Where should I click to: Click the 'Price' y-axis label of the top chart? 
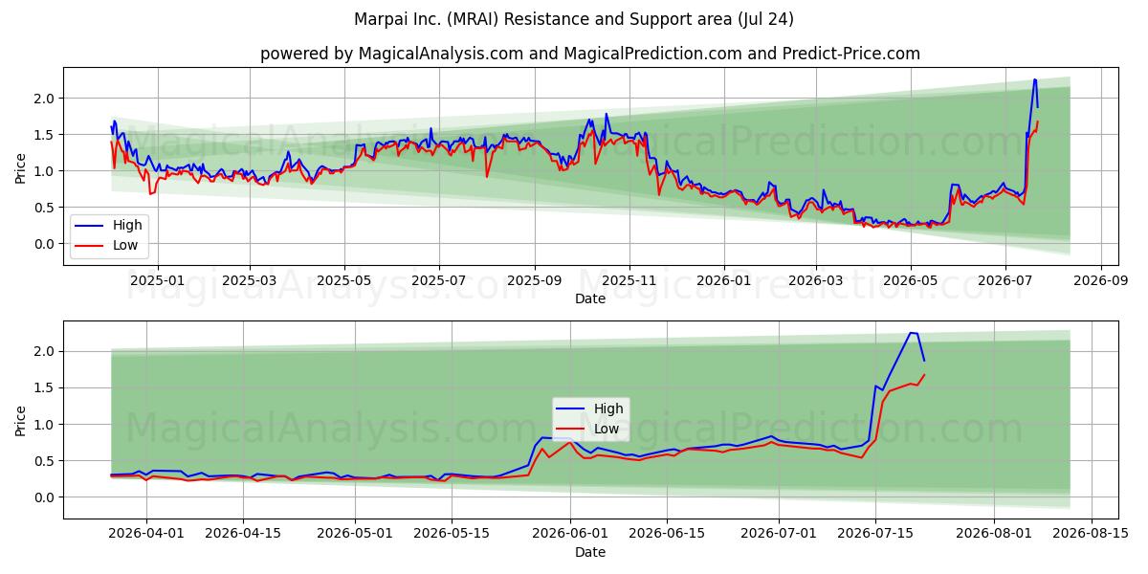[21, 166]
